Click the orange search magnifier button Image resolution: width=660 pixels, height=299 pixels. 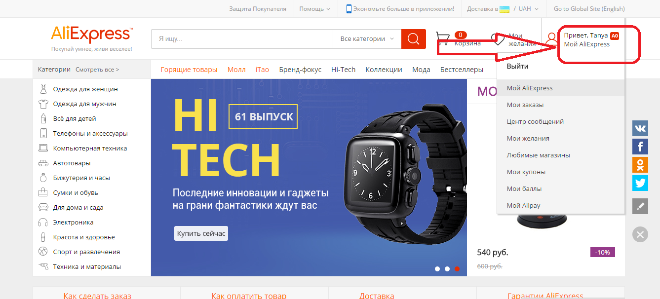pos(414,39)
